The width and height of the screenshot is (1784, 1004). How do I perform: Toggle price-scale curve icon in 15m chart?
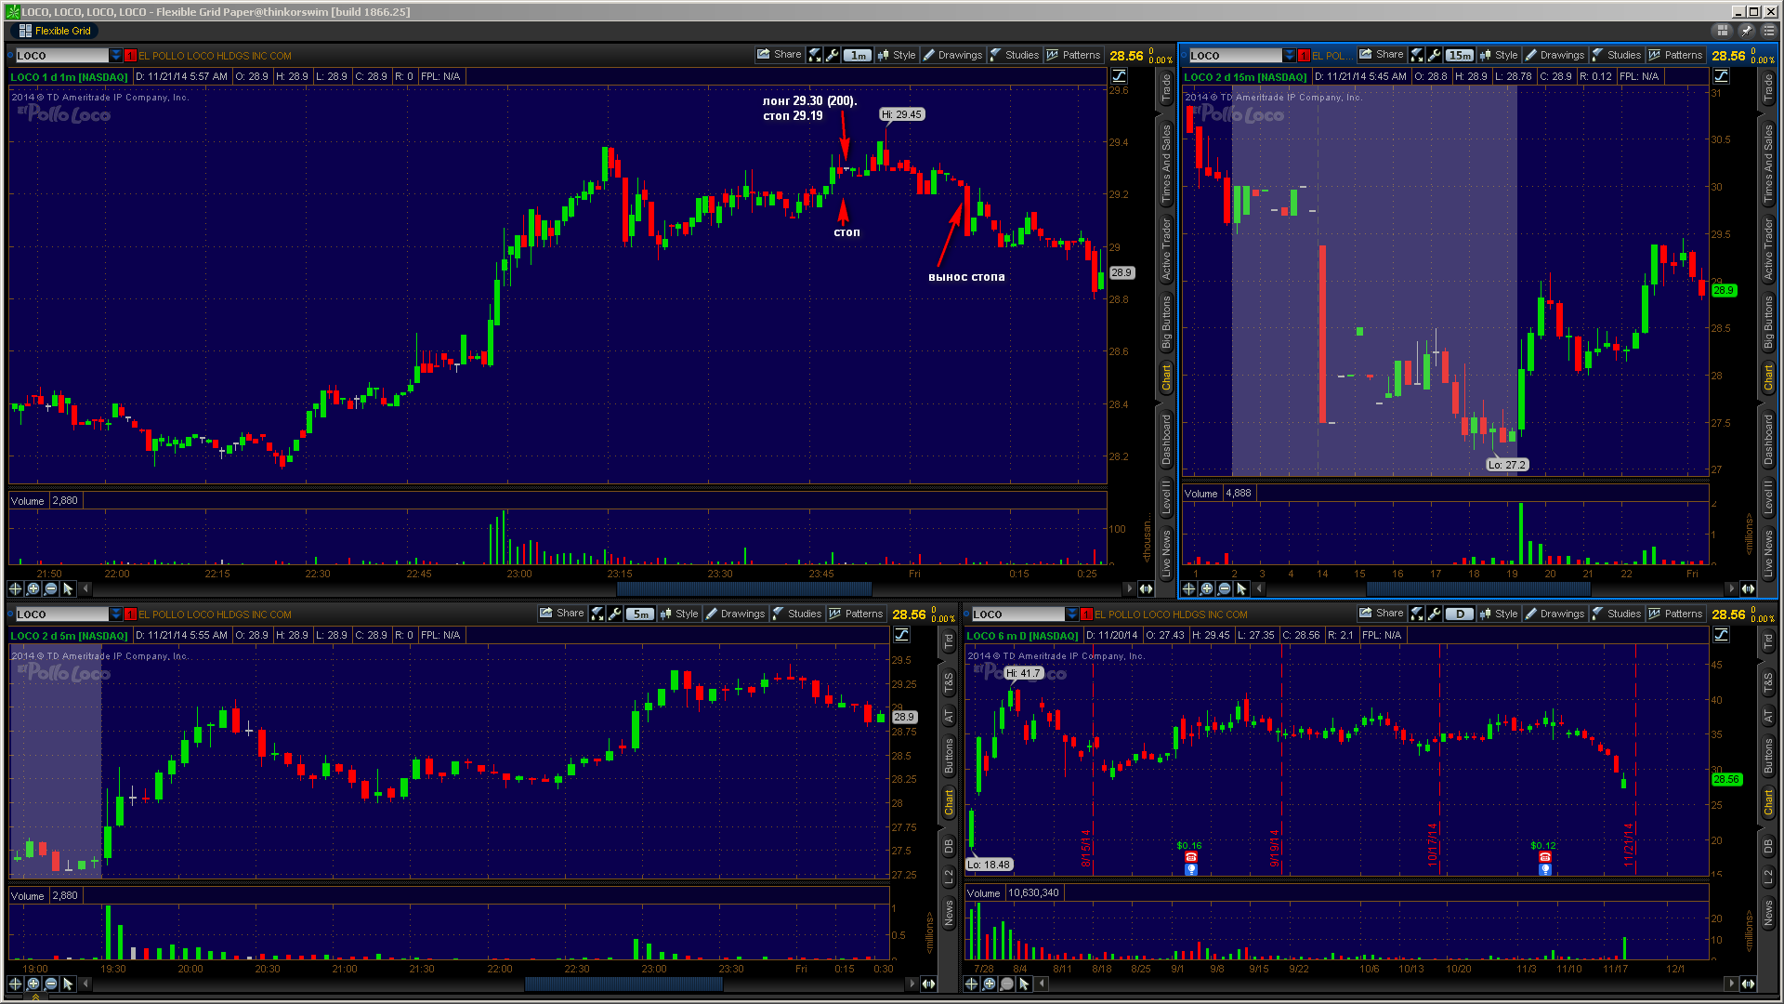[x=1721, y=76]
